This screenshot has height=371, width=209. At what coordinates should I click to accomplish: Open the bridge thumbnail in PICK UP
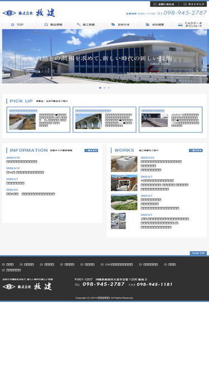tap(89, 121)
